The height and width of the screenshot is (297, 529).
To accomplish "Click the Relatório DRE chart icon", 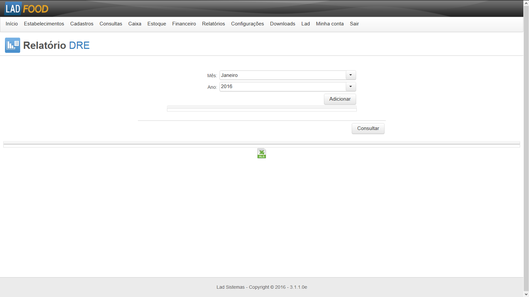I will pos(13,45).
